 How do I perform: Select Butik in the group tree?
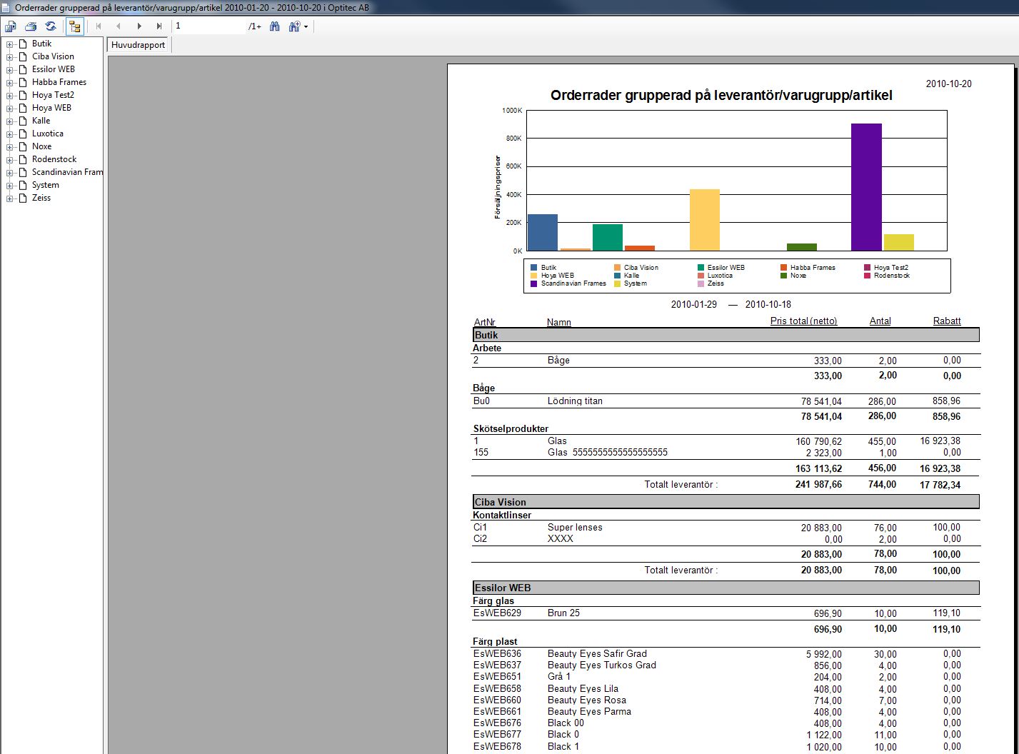tap(41, 44)
